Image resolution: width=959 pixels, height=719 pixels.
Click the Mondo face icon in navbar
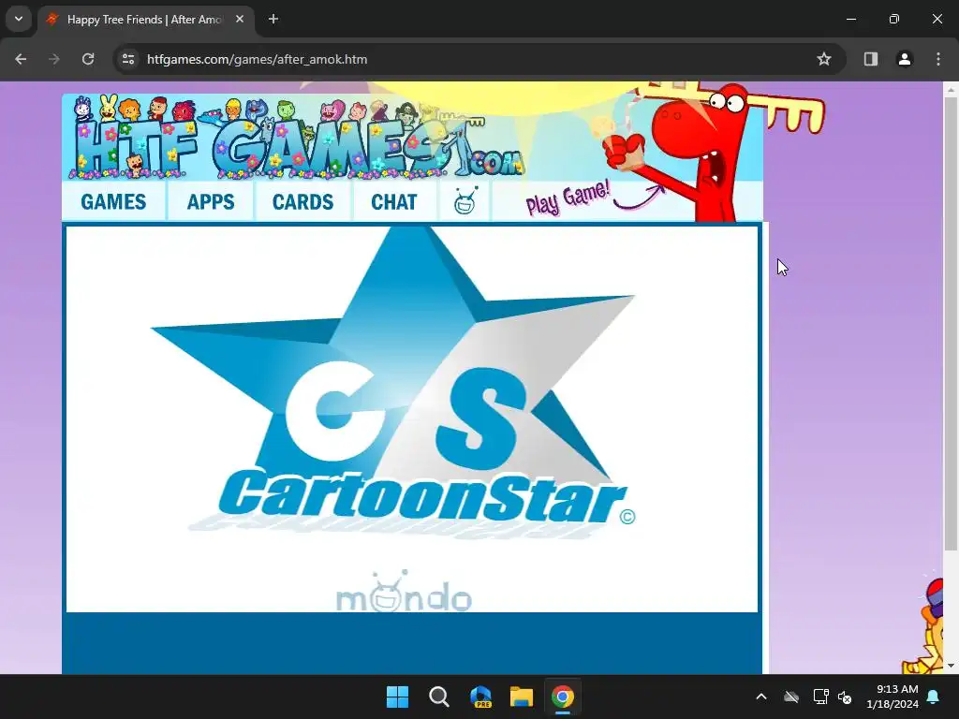[465, 201]
